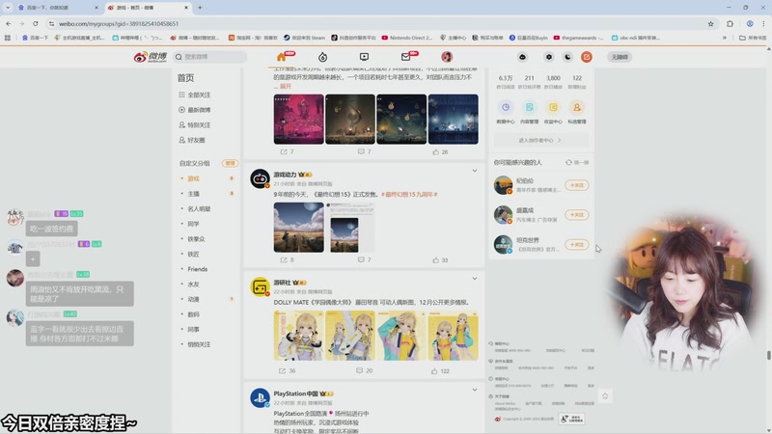This screenshot has width=772, height=434.
Task: Click the orange compose post icon
Action: coord(587,57)
